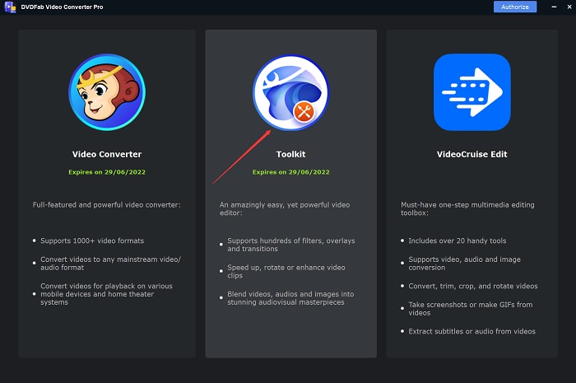Screen dimensions: 576x383
Task: Click Video Converter expiry date text
Action: (107, 172)
